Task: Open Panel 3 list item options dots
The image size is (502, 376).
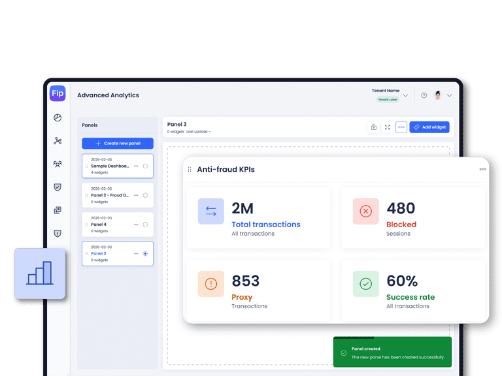Action: pyautogui.click(x=136, y=253)
